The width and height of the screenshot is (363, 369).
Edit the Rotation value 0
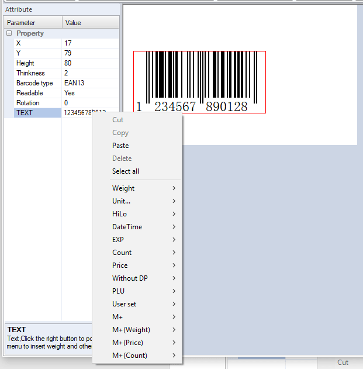(x=90, y=103)
